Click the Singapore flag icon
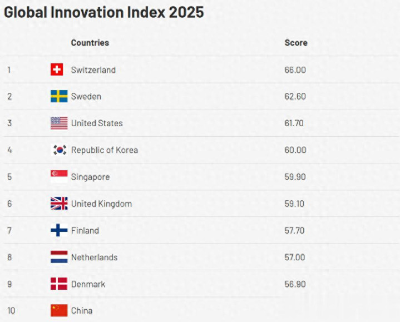The width and height of the screenshot is (400, 322). [59, 177]
